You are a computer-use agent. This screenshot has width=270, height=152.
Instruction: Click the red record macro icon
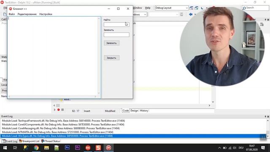coord(58,110)
